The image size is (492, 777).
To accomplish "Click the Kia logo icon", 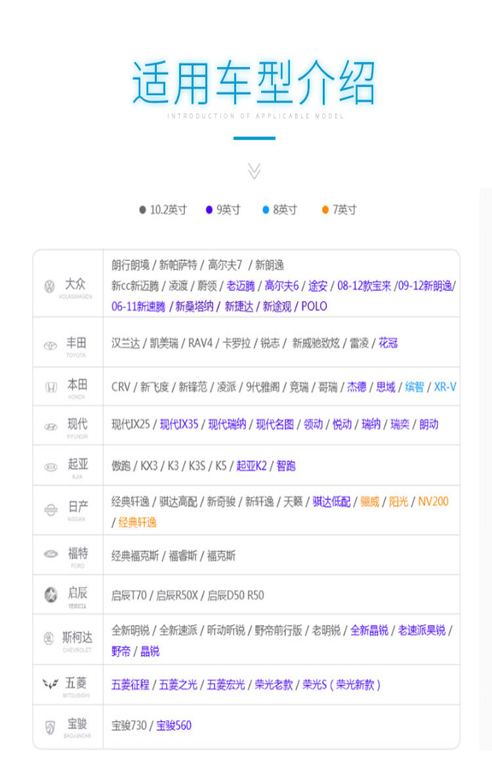I will click(x=51, y=467).
